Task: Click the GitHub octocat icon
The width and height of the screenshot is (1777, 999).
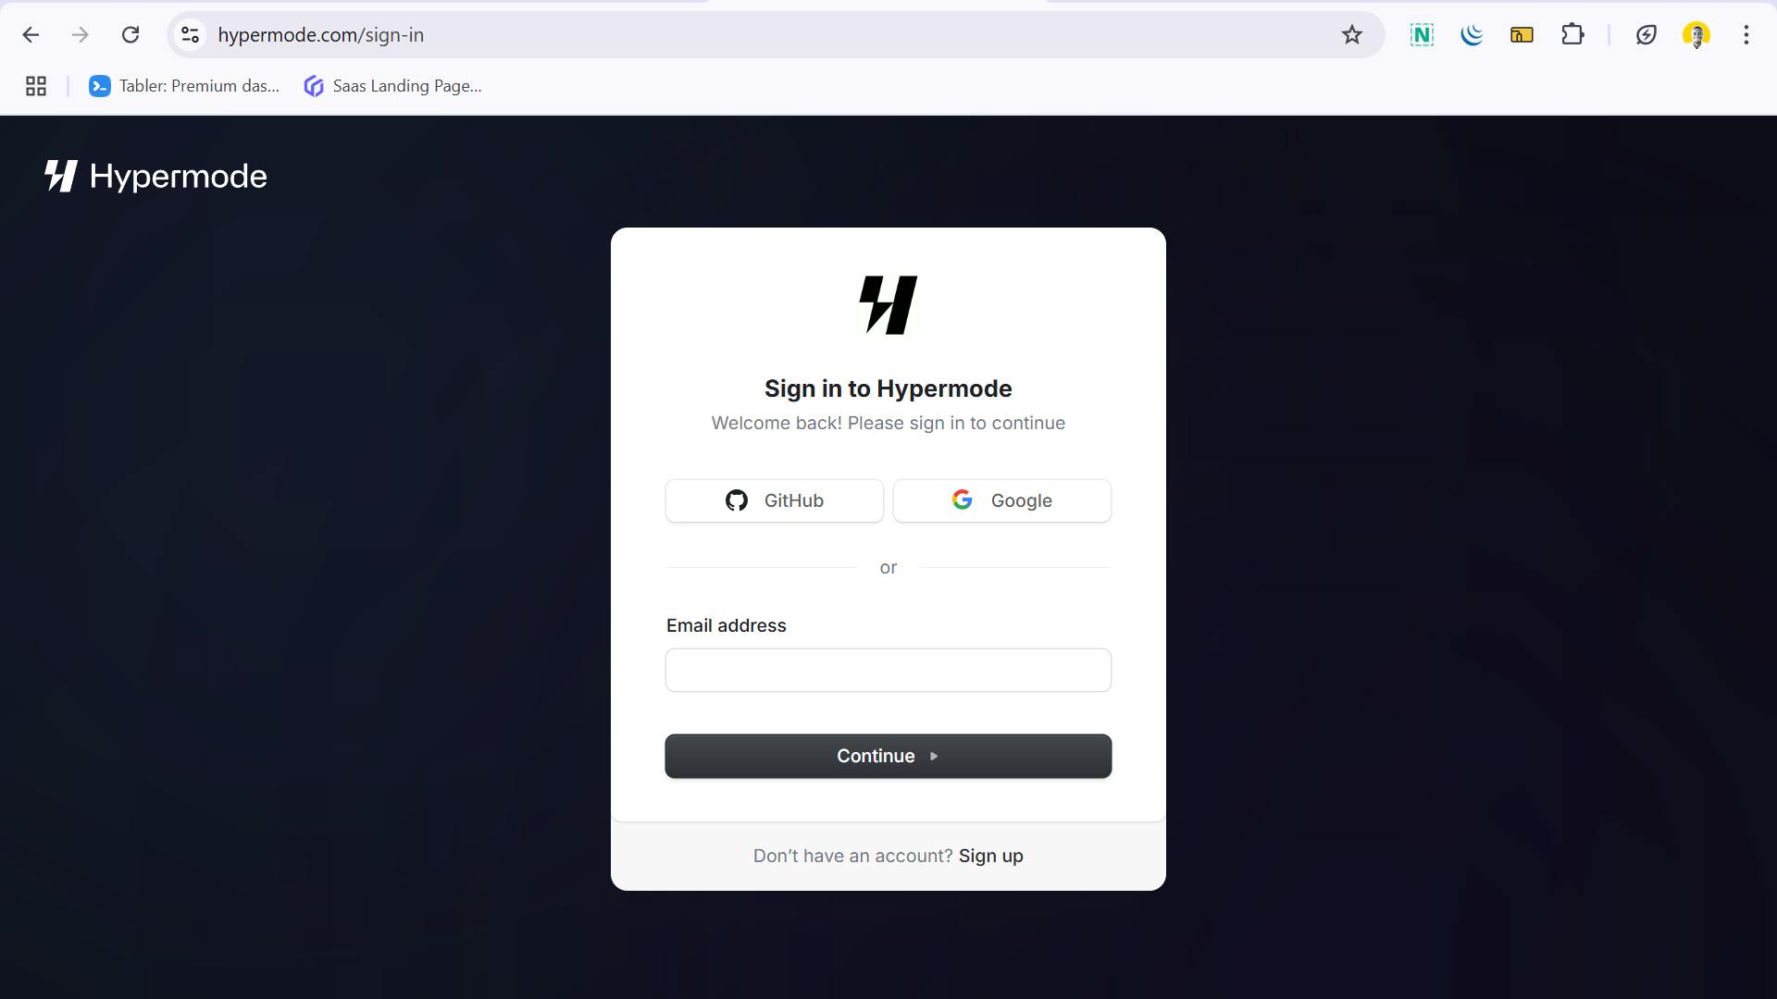Action: 736,500
